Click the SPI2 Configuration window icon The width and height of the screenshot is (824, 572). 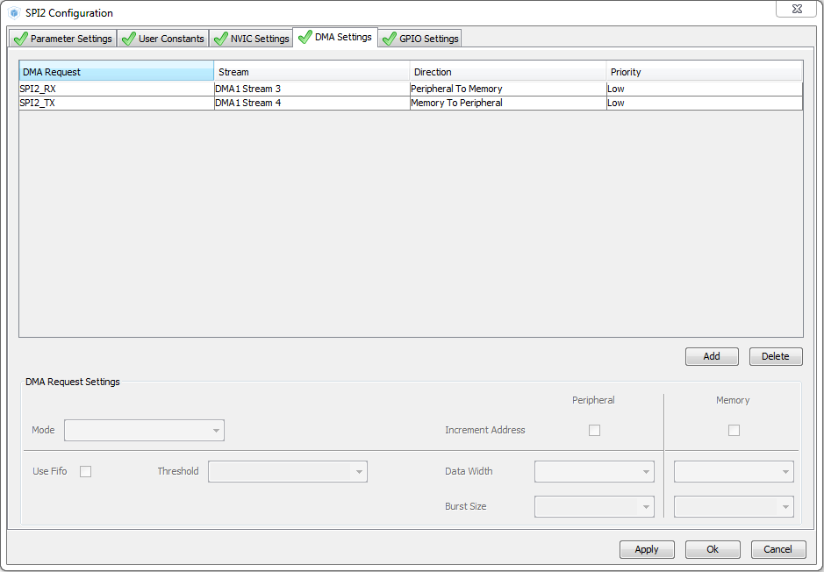tap(15, 13)
